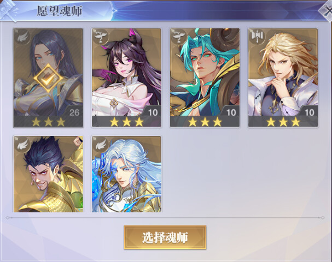Choose the blonde long-haired man card
332x262 pixels.
[x=283, y=78]
